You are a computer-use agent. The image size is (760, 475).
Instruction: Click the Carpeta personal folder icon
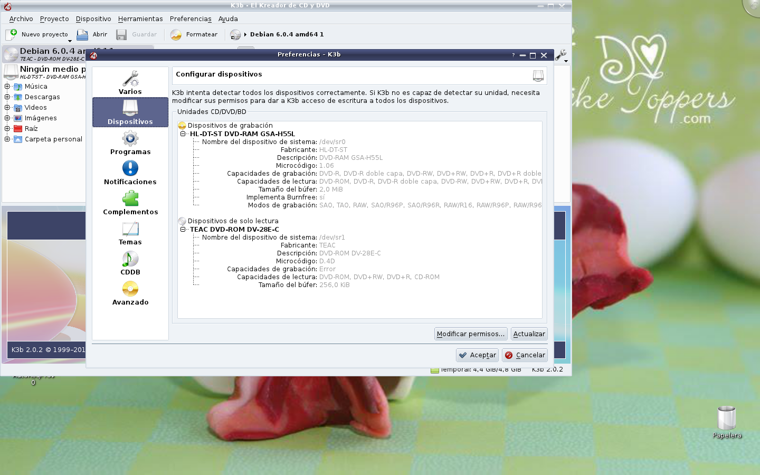[x=18, y=139]
